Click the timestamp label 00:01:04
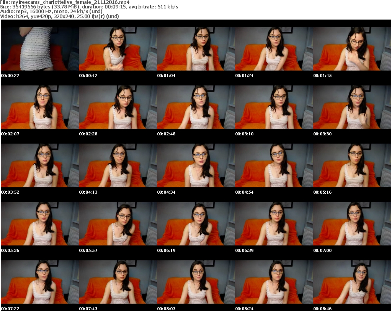 click(166, 76)
